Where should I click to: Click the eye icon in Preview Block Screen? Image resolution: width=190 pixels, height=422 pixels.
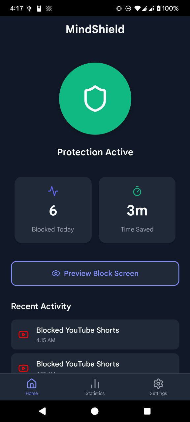(x=56, y=273)
